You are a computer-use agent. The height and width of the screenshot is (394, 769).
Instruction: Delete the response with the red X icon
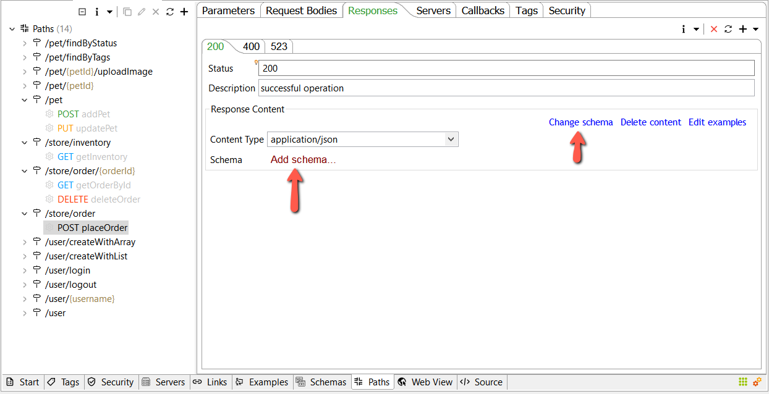pyautogui.click(x=714, y=29)
